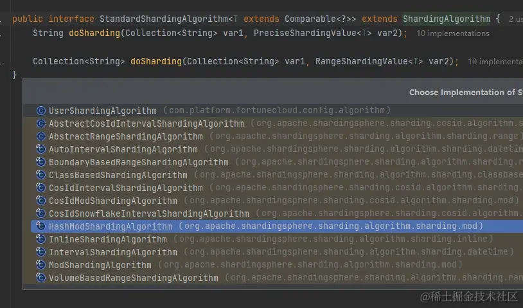The width and height of the screenshot is (523, 308).
Task: Pick the ModShardingAlgorithm implementation
Action: click(273, 265)
